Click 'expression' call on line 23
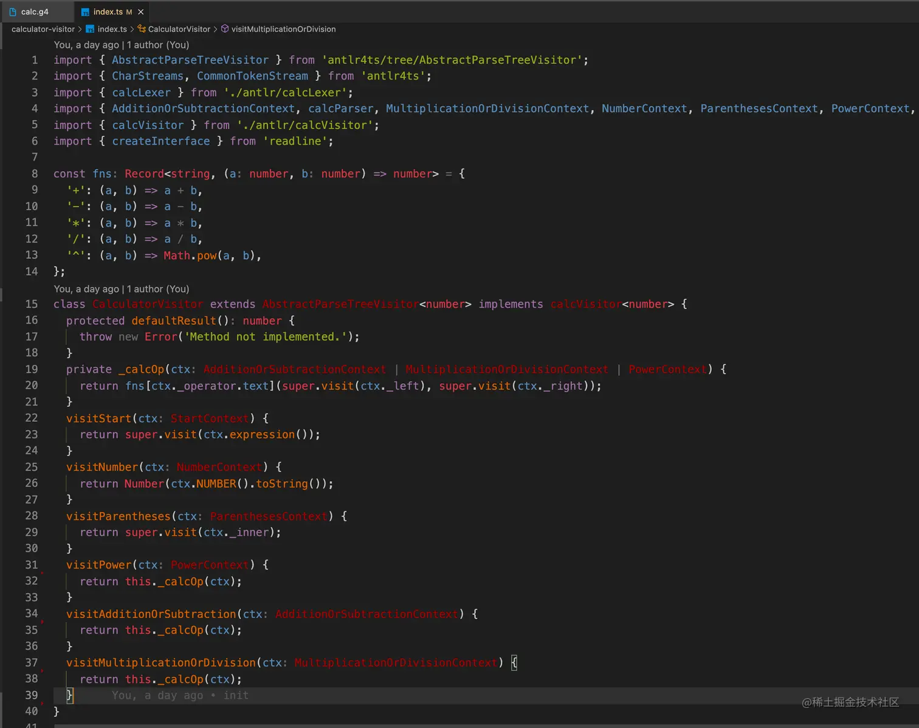Screen dimensions: 919x728 coord(262,434)
